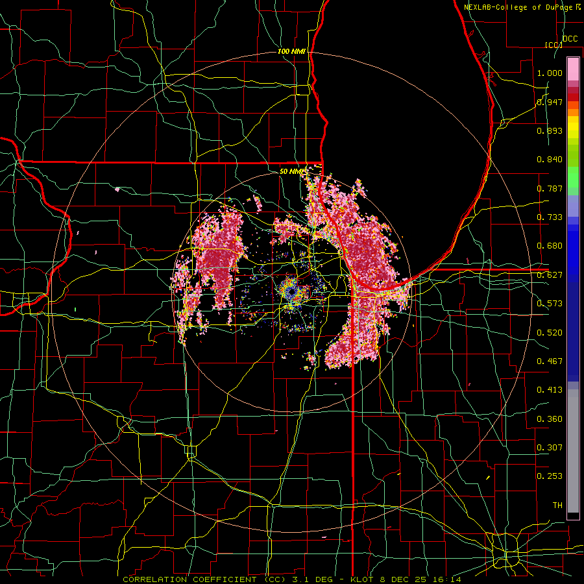Pick the bright green segment of the colorbar
The image size is (584, 584).
pyautogui.click(x=573, y=177)
